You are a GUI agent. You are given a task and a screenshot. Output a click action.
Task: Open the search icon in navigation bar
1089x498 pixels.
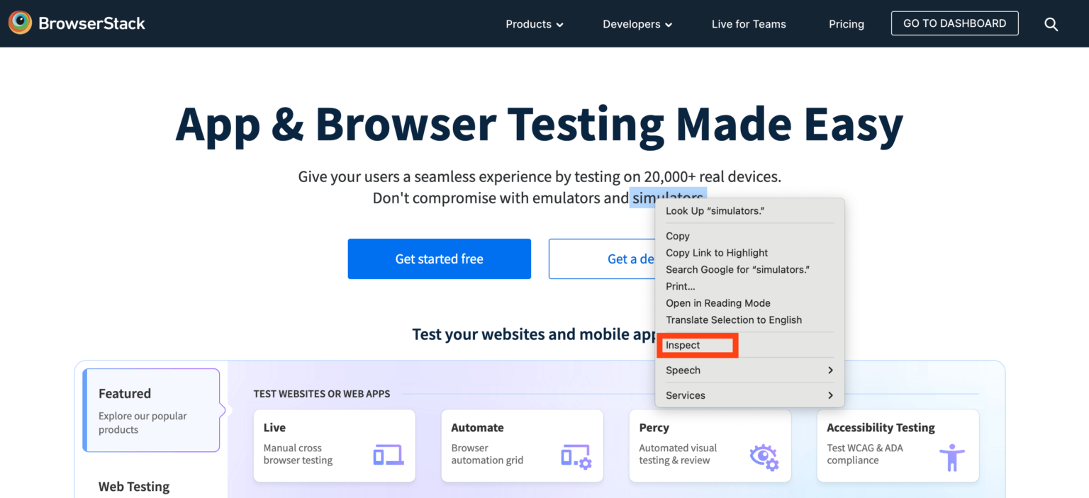click(x=1051, y=23)
